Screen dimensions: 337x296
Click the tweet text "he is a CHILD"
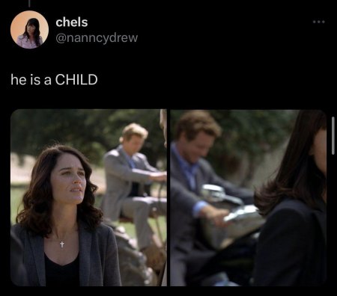click(x=54, y=80)
